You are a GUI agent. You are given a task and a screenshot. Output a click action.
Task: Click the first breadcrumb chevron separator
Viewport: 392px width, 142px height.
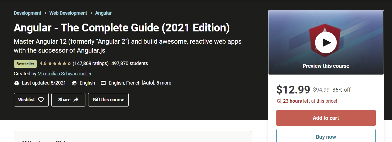(45, 13)
